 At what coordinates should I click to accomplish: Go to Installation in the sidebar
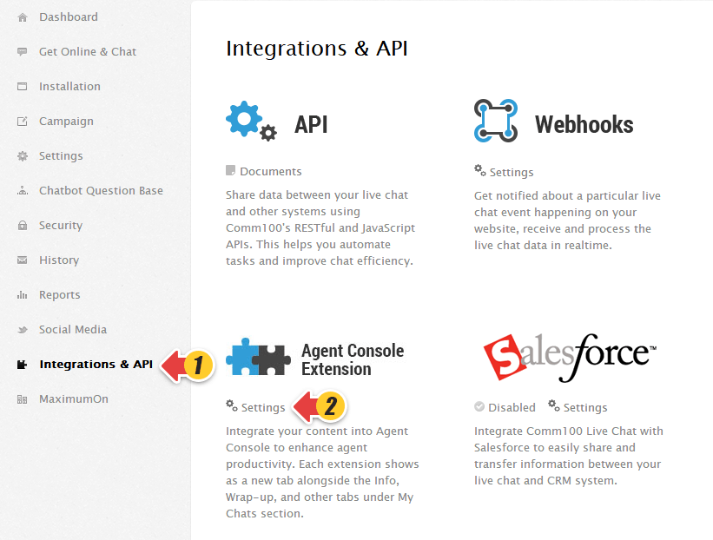[69, 87]
